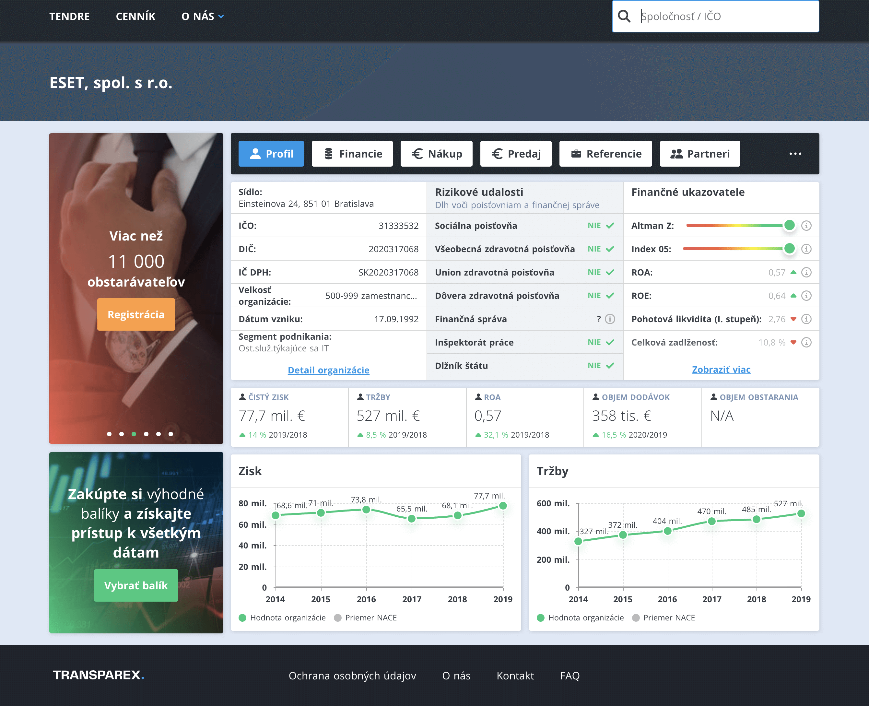Open the Kontakt footer link
This screenshot has height=706, width=869.
(x=515, y=676)
